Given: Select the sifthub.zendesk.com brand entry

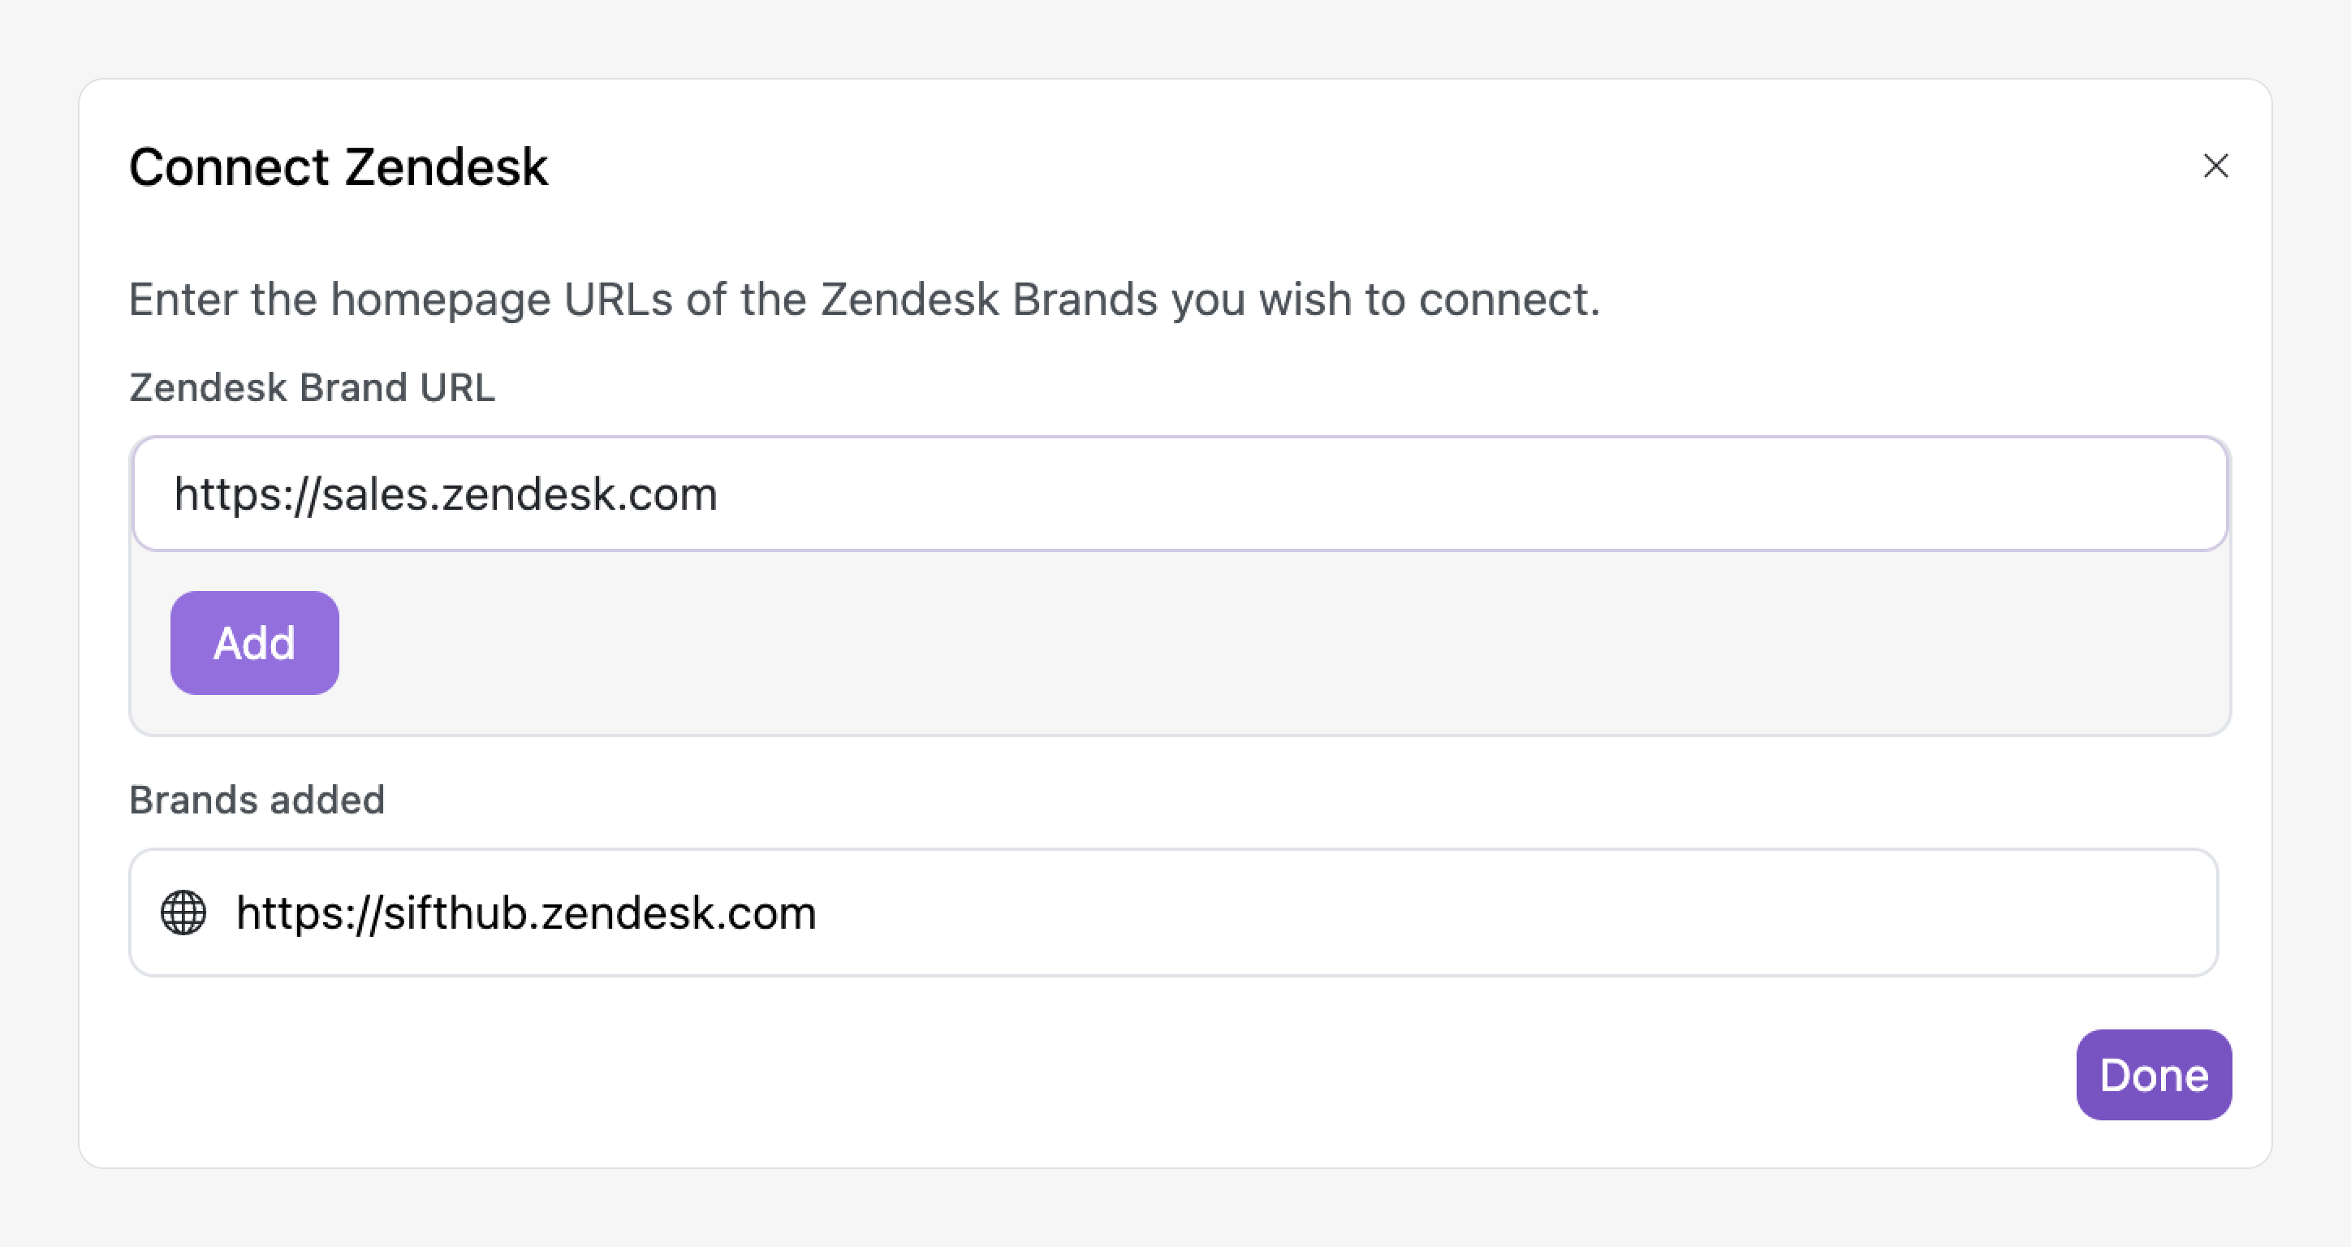Looking at the screenshot, I should [x=1174, y=912].
